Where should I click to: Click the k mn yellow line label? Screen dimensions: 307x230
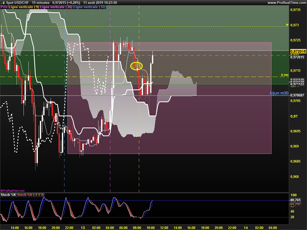pos(285,75)
